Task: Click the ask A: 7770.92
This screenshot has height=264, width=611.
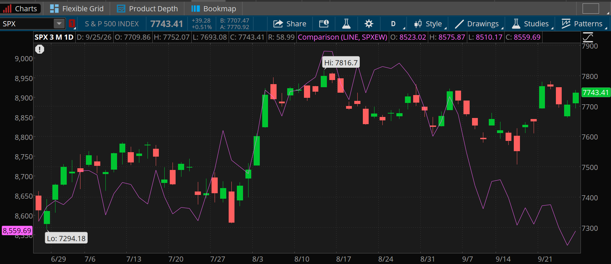Action: point(235,27)
